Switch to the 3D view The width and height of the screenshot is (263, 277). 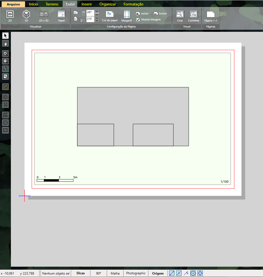pyautogui.click(x=26, y=16)
